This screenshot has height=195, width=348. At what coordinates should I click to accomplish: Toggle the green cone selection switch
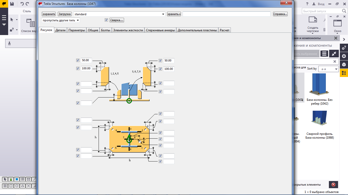[11, 179]
